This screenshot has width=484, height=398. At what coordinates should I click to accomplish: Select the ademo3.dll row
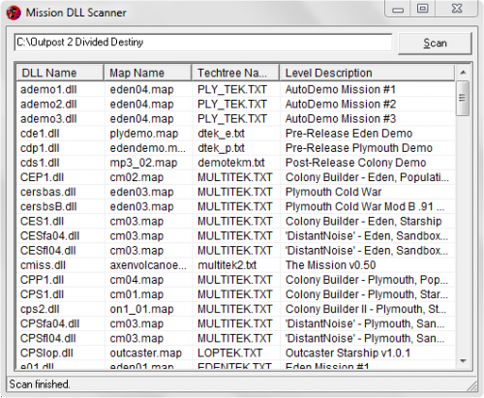pyautogui.click(x=235, y=119)
